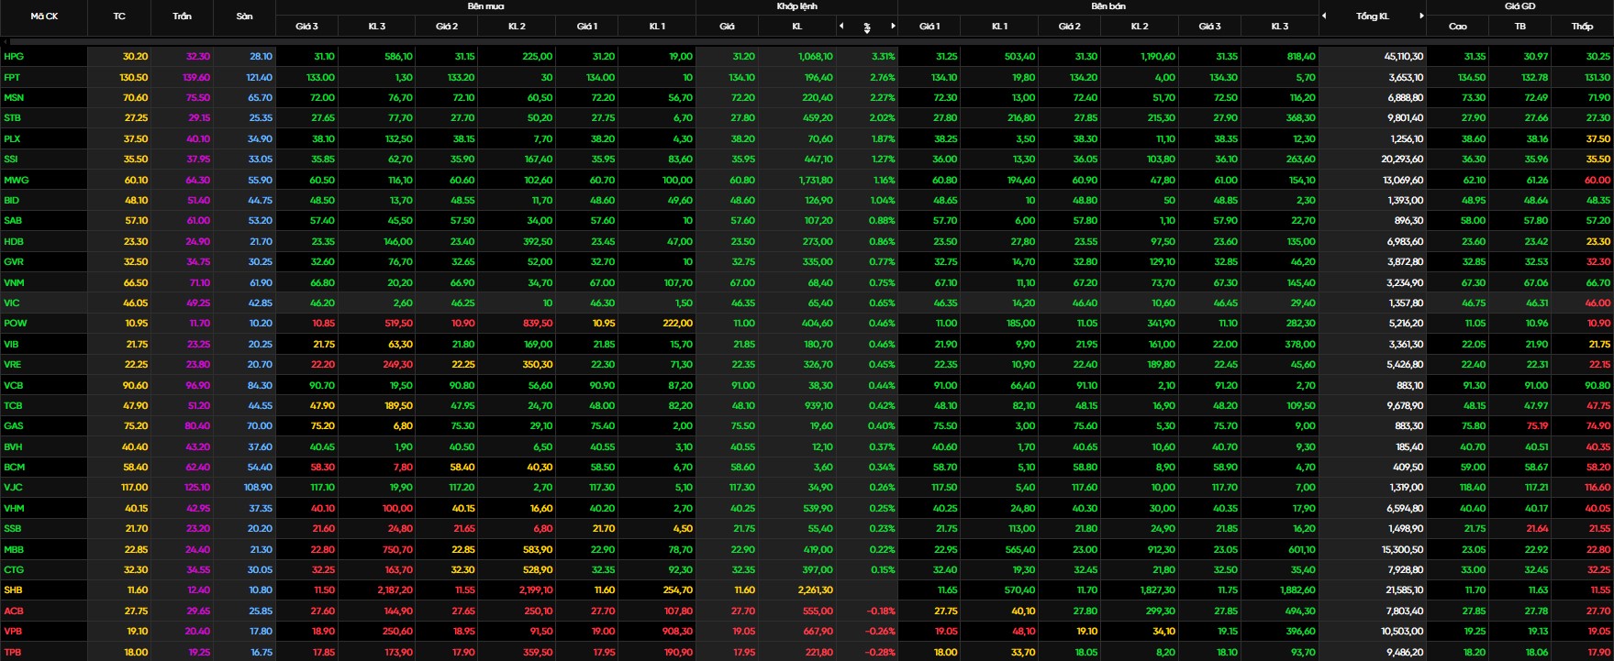Open the GAS stock symbol
The image size is (1614, 661).
coord(14,426)
